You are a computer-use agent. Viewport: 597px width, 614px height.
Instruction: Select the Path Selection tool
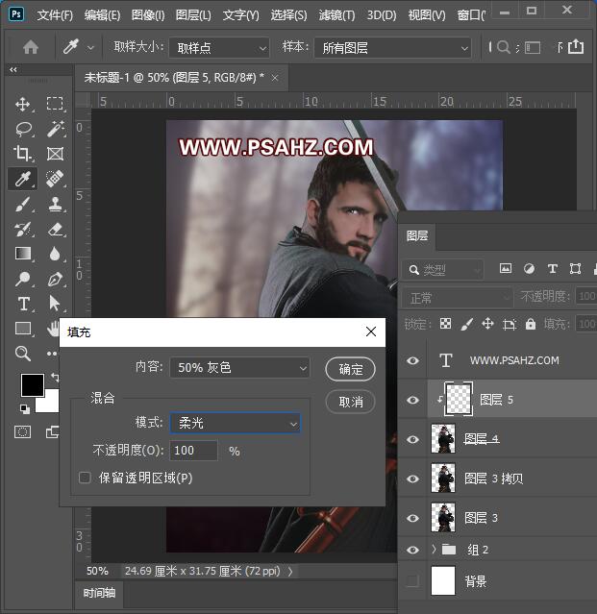(x=55, y=304)
